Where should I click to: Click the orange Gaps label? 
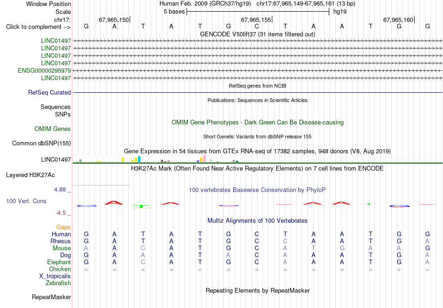click(x=63, y=227)
